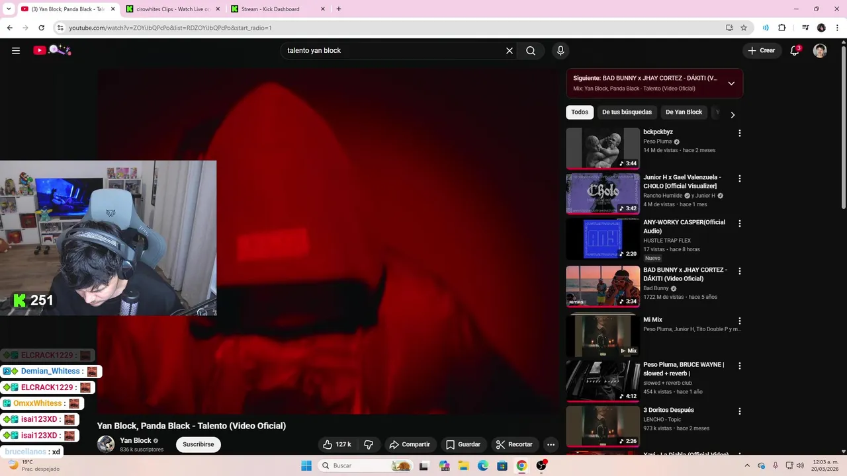The image size is (847, 476).
Task: Open ANY-WORKY CASPER(Official Audio) title
Action: [x=684, y=227]
